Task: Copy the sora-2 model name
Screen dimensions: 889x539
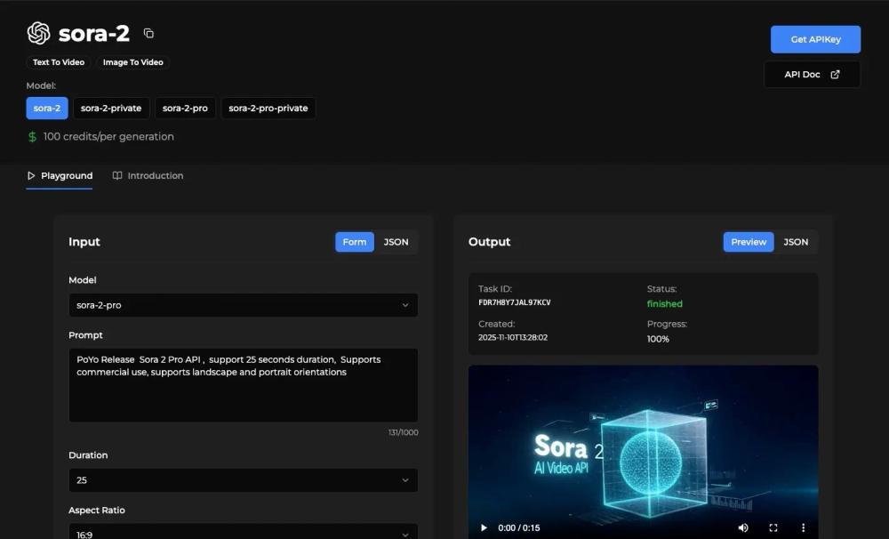Action: click(148, 34)
